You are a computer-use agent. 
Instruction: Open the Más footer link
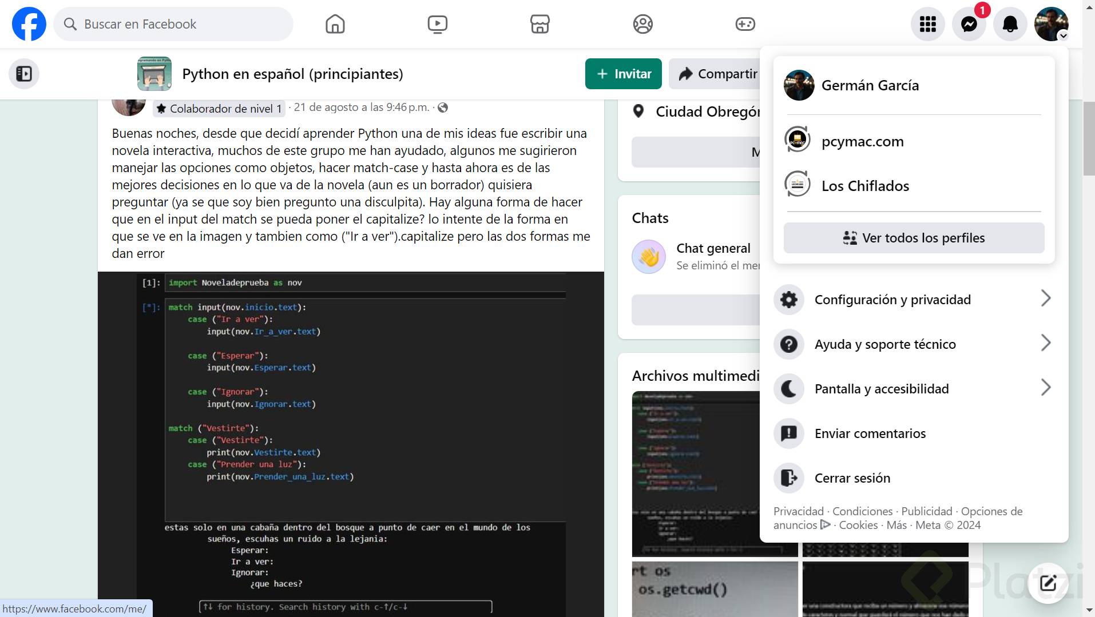(896, 525)
